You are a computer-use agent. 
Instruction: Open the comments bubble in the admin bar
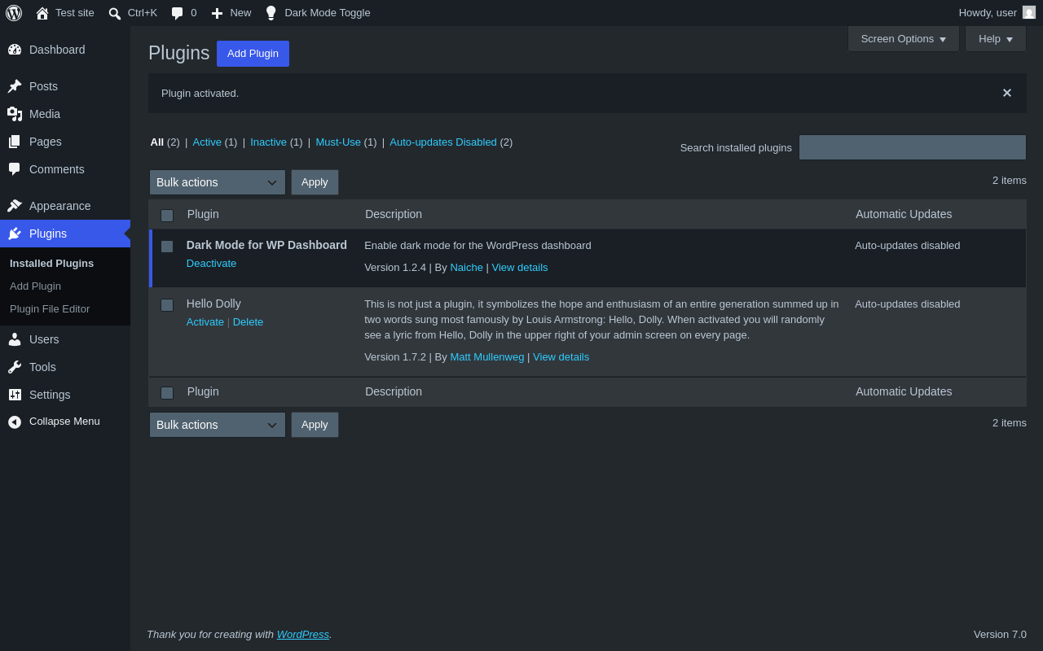tap(177, 13)
